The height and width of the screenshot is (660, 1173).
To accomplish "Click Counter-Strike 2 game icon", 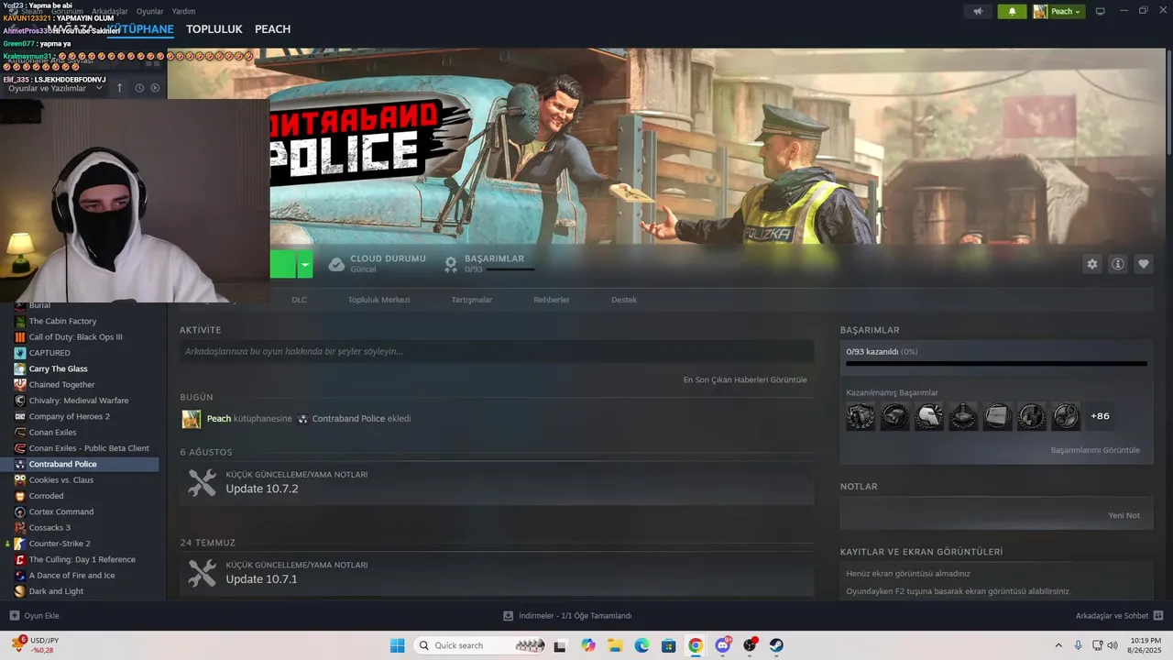I will click(20, 544).
